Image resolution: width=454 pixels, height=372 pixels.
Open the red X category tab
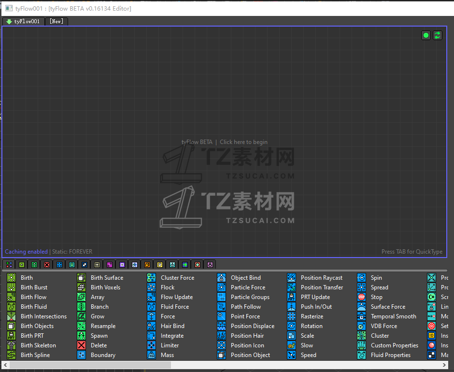[x=47, y=265]
